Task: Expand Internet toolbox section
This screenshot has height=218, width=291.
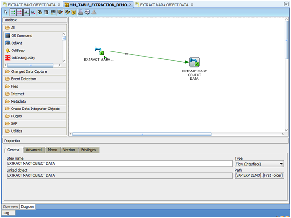Action: 35,94
